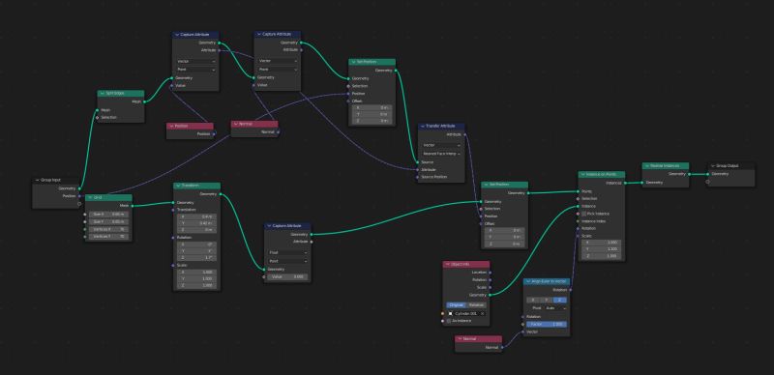Collapse the Transform node with its chevron

178,186
